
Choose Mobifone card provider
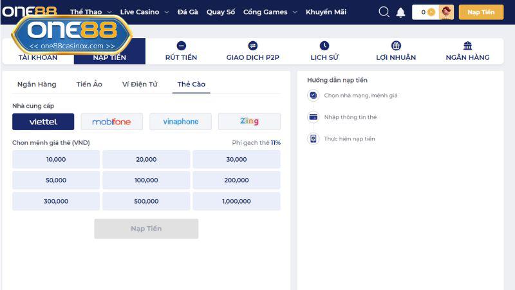click(x=111, y=122)
